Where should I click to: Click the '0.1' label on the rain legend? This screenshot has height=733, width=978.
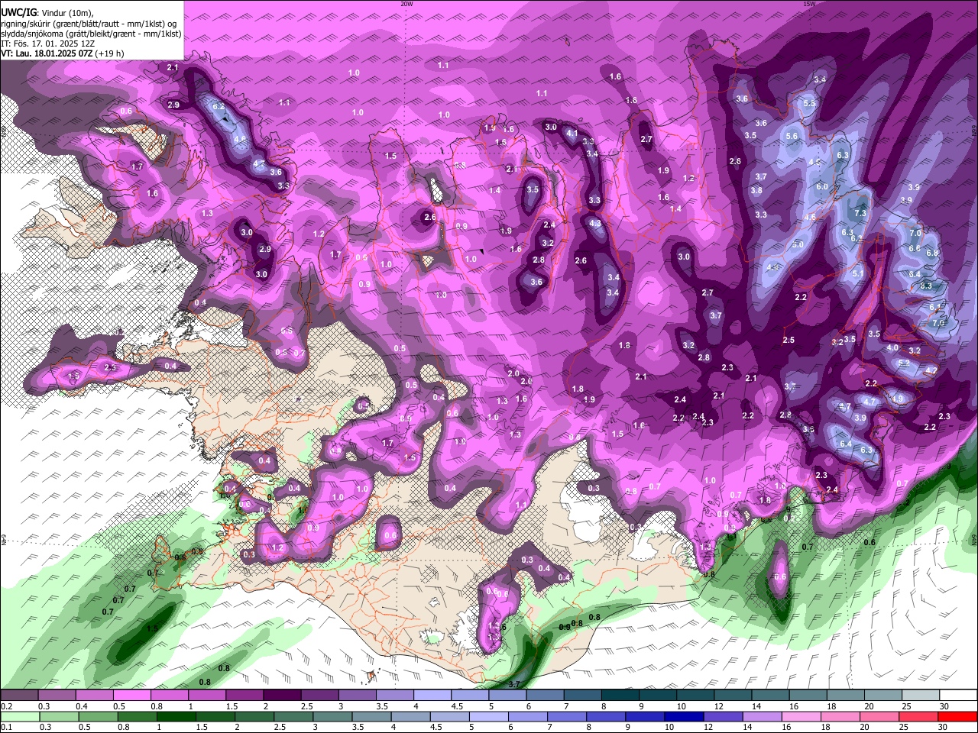point(6,727)
